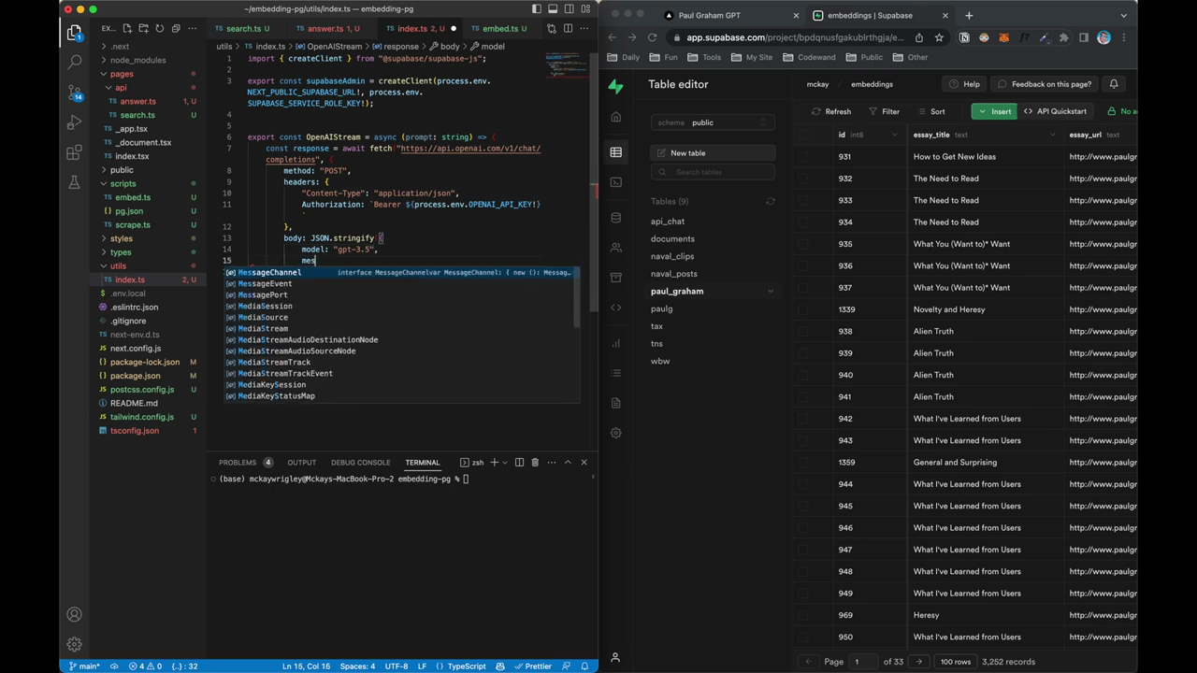1197x673 pixels.
Task: Click New Folder icon in Explorer header
Action: [x=145, y=29]
